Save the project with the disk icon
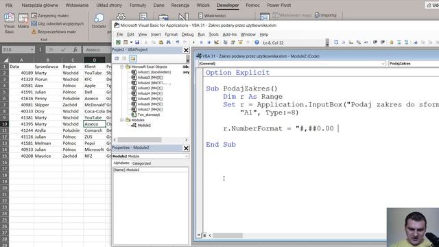Image resolution: width=439 pixels, height=247 pixels. pyautogui.click(x=137, y=43)
